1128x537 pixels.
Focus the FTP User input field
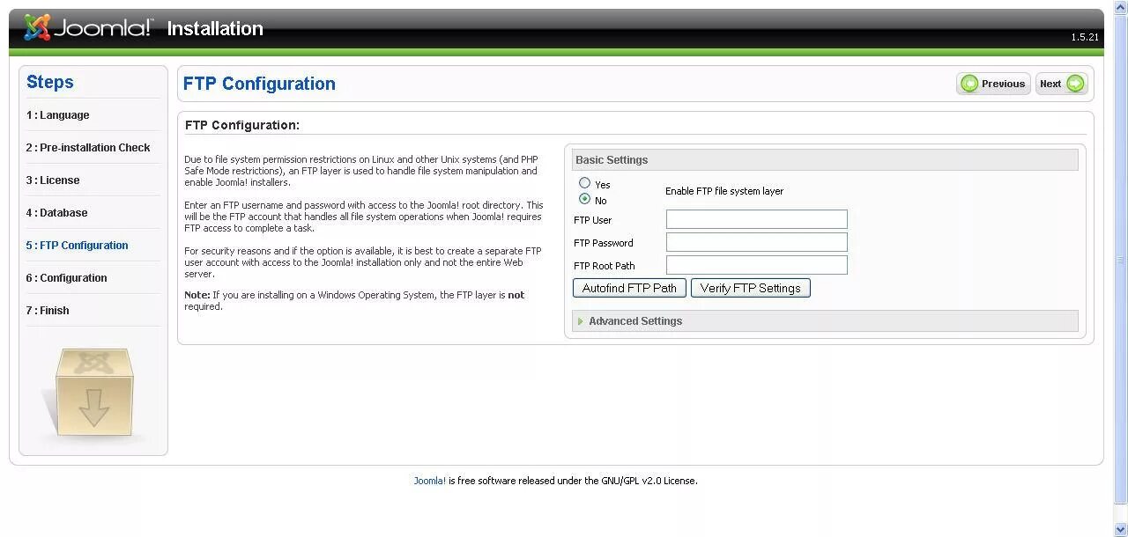pyautogui.click(x=756, y=219)
